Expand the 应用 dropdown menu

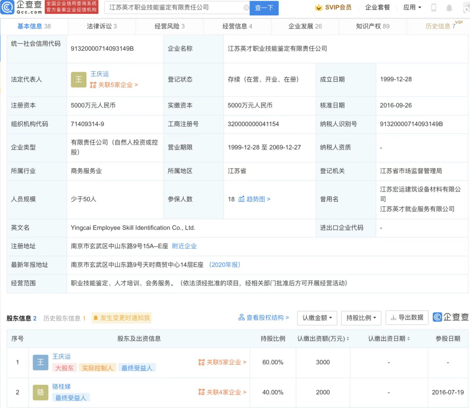tap(412, 7)
